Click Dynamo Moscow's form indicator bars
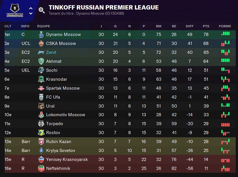The height and width of the screenshot is (177, 238). tap(225, 34)
